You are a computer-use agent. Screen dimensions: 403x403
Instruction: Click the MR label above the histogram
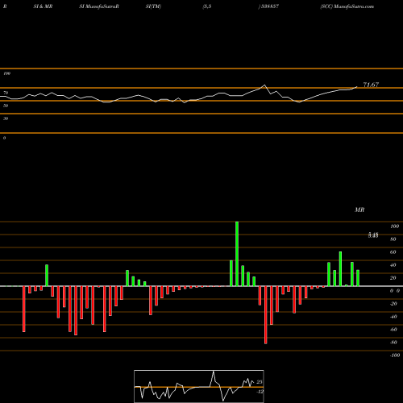point(359,210)
